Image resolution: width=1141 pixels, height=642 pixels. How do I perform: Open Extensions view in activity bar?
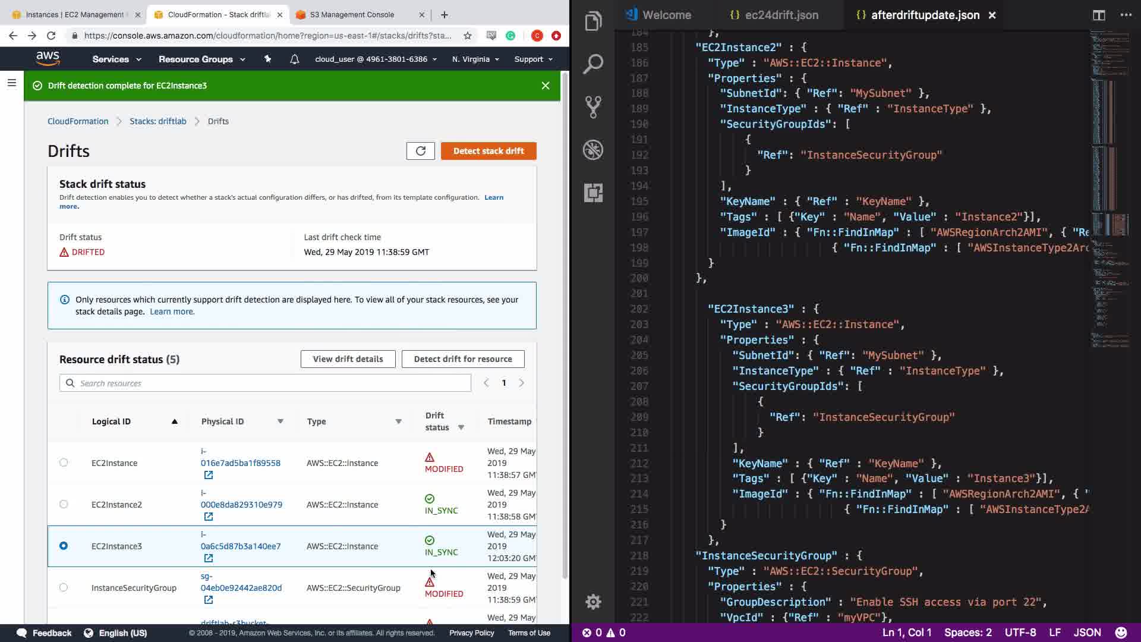(592, 193)
